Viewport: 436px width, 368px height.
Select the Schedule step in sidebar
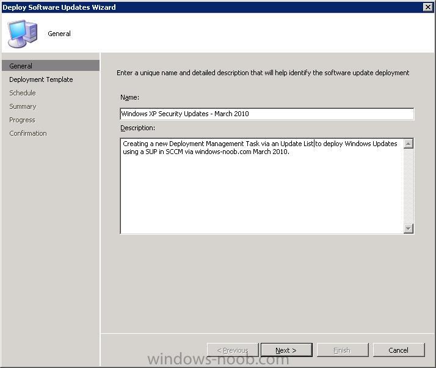[23, 93]
